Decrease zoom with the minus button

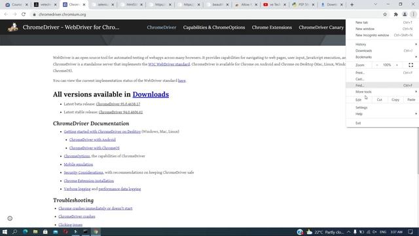[x=377, y=65]
